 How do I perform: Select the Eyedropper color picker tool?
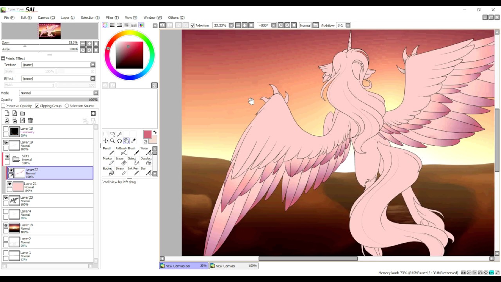[x=133, y=141]
